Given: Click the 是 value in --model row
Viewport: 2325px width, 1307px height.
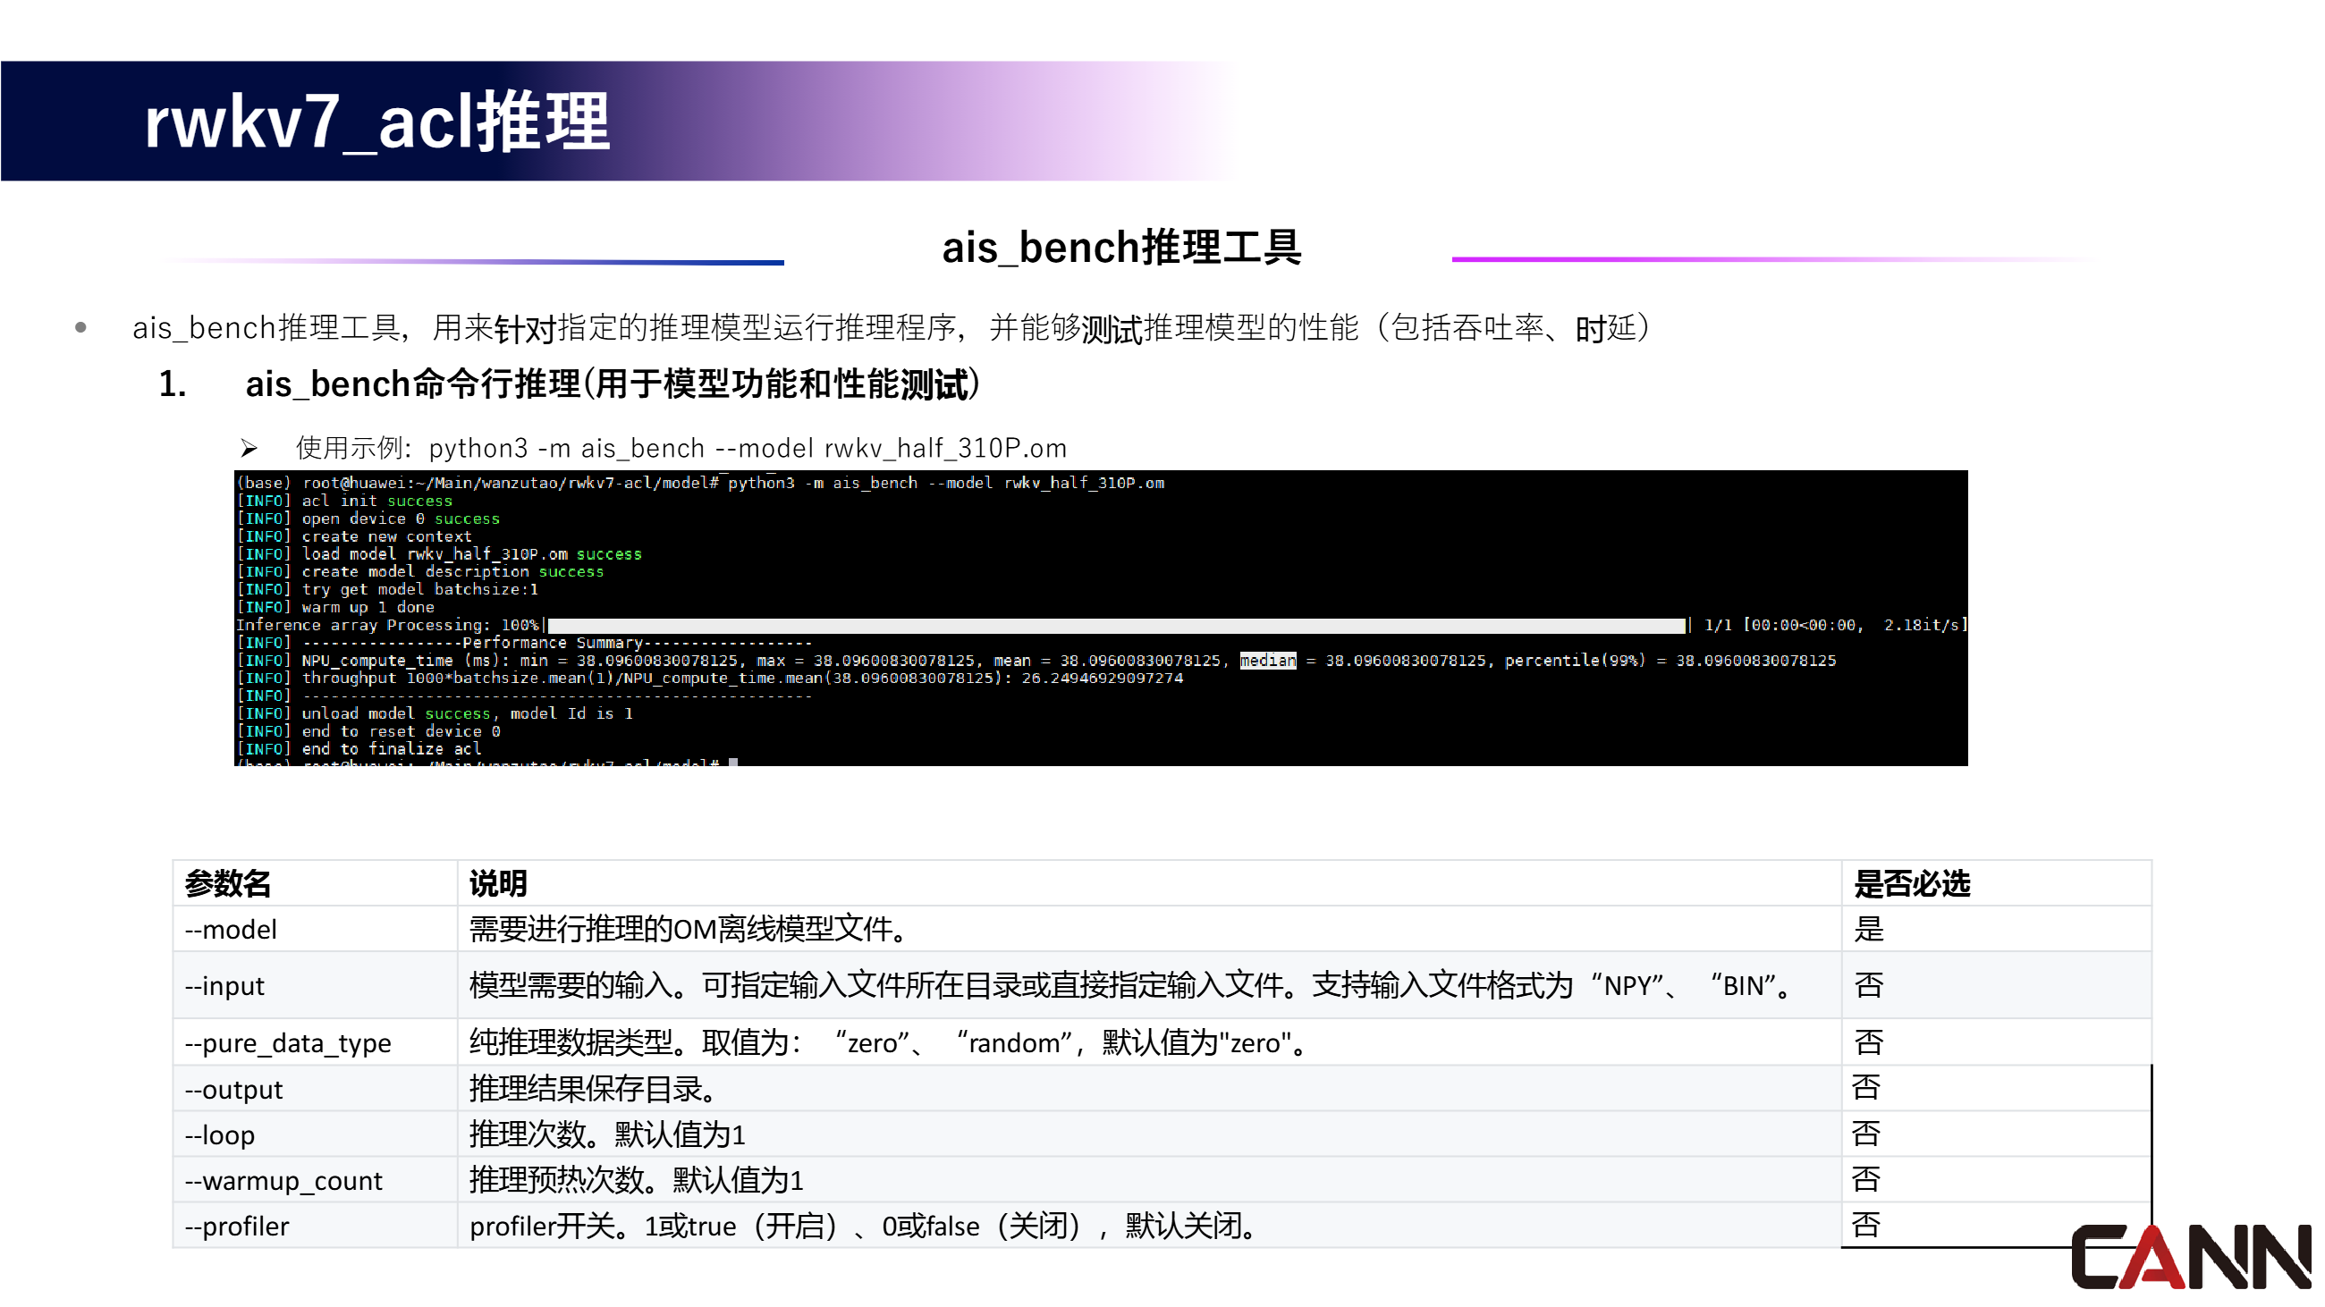Looking at the screenshot, I should pyautogui.click(x=1868, y=929).
